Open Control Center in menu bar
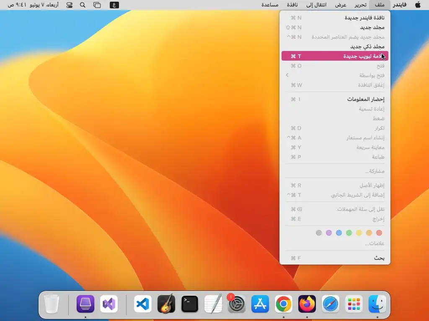 70,5
